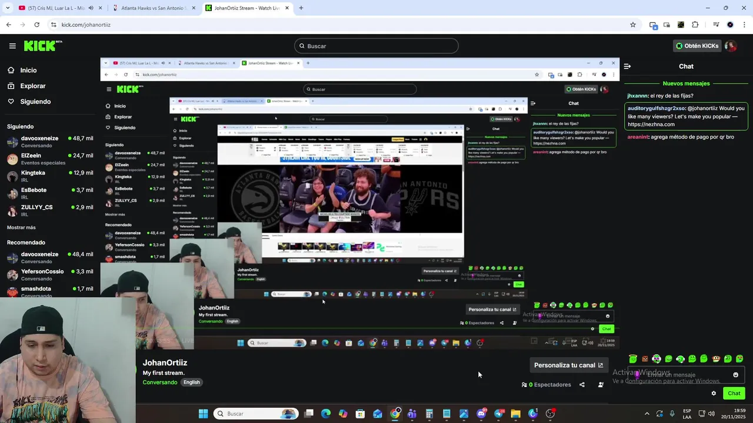Open EsBebote channel
The width and height of the screenshot is (753, 423).
(50, 193)
